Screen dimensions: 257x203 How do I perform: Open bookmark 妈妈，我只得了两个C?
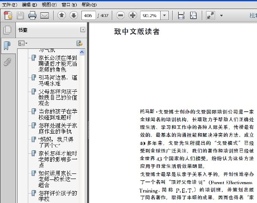tap(56, 142)
